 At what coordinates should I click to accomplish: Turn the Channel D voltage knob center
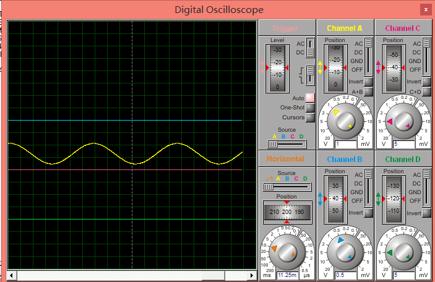click(403, 252)
